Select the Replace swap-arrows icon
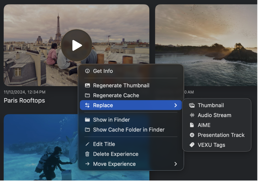The width and height of the screenshot is (258, 181). (87, 105)
